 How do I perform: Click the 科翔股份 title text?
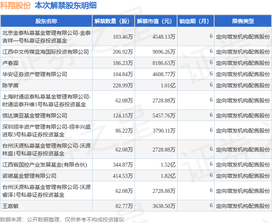pos(15,5)
